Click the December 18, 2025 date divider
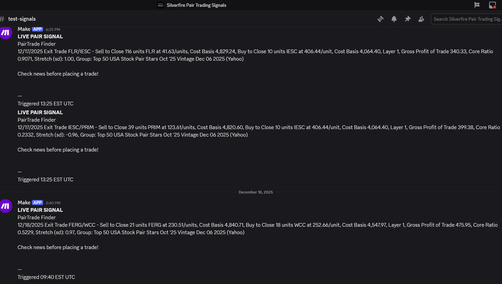 256,192
